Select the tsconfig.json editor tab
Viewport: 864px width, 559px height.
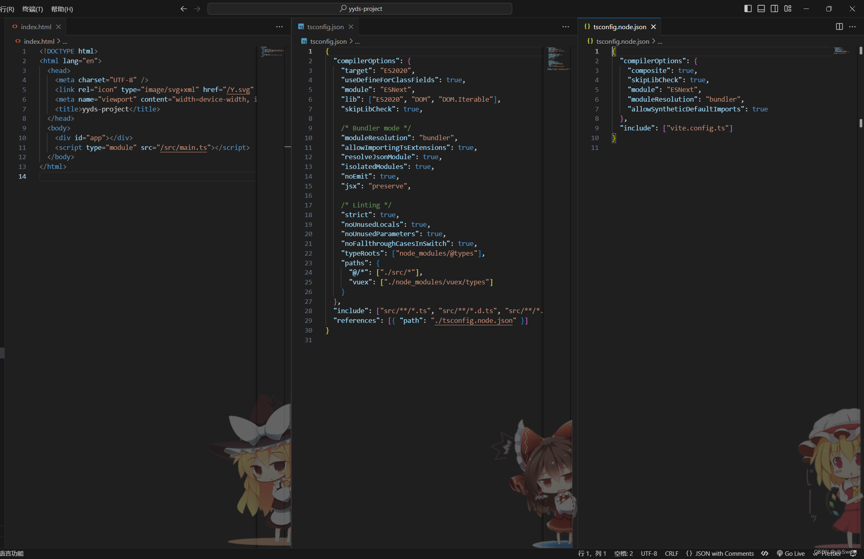tap(325, 27)
